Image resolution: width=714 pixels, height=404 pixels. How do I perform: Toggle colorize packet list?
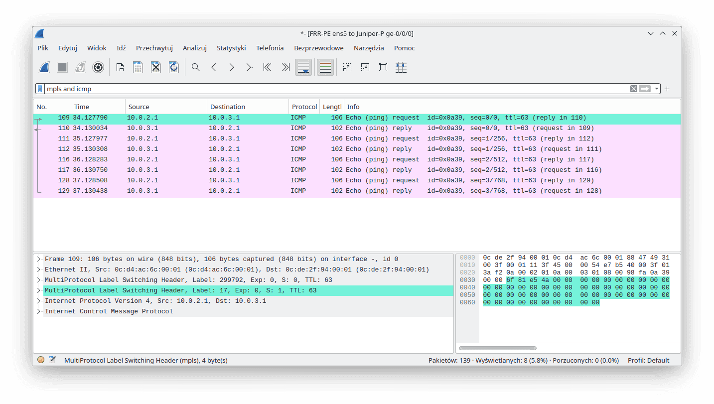tap(325, 67)
